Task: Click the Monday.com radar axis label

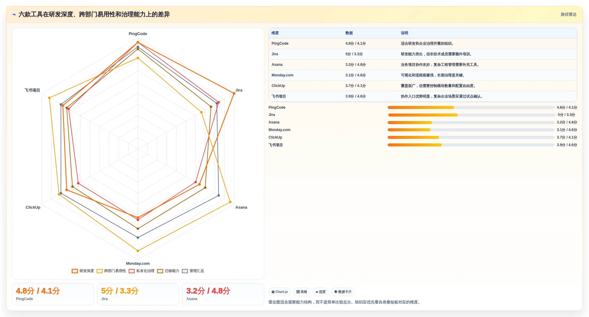Action: [x=138, y=264]
